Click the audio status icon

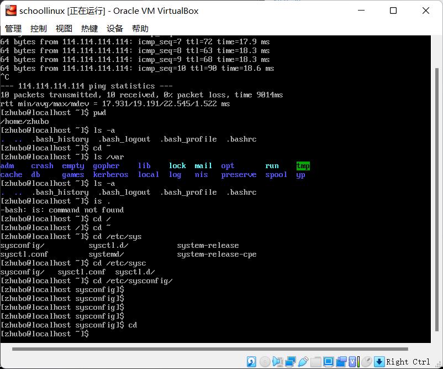[x=278, y=361]
